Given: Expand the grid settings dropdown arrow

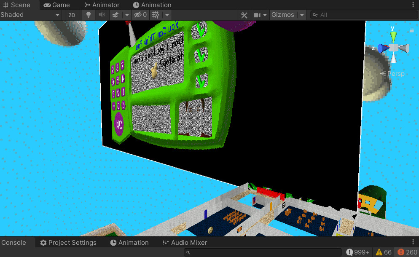Looking at the screenshot, I should pyautogui.click(x=167, y=15).
